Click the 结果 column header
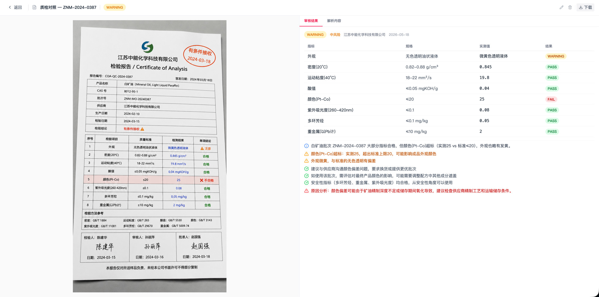This screenshot has width=599, height=297. 549,46
